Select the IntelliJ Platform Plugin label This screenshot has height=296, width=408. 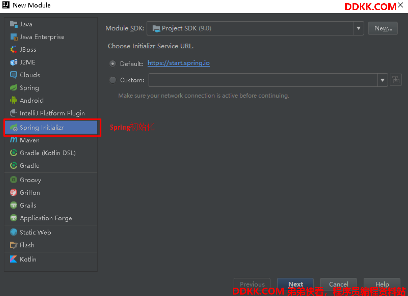(52, 113)
